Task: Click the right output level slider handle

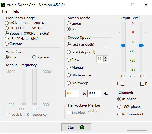Action: [x=141, y=45]
